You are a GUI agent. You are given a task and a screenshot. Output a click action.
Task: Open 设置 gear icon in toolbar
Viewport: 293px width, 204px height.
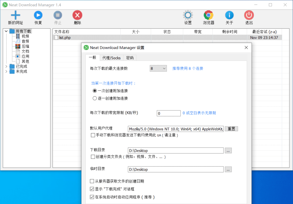(188, 15)
